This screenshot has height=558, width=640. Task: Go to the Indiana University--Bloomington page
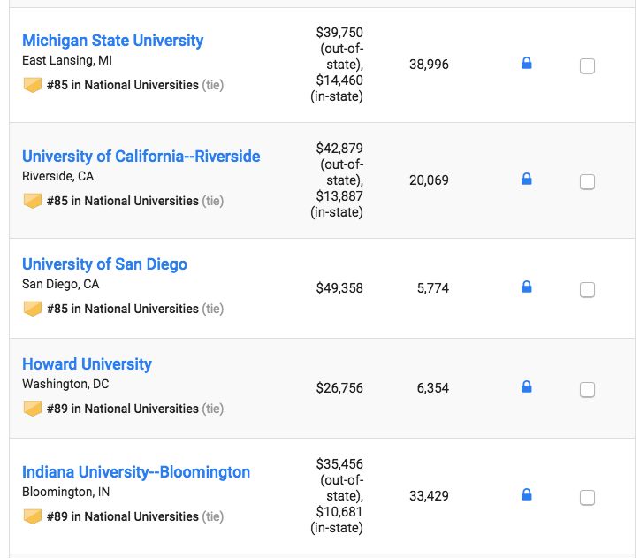click(135, 472)
